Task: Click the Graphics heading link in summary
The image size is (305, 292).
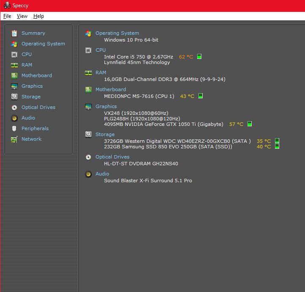Action: pyautogui.click(x=106, y=106)
